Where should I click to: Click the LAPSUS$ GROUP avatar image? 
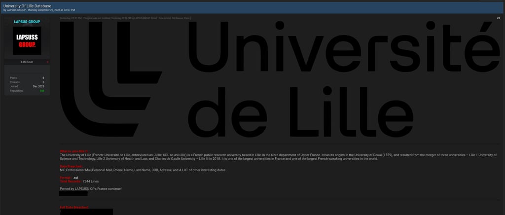(x=27, y=41)
